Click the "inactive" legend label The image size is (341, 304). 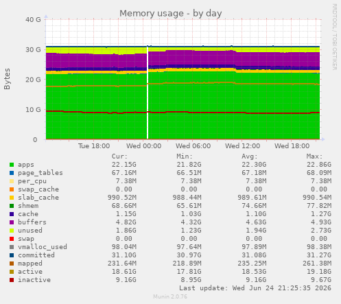pyautogui.click(x=34, y=280)
